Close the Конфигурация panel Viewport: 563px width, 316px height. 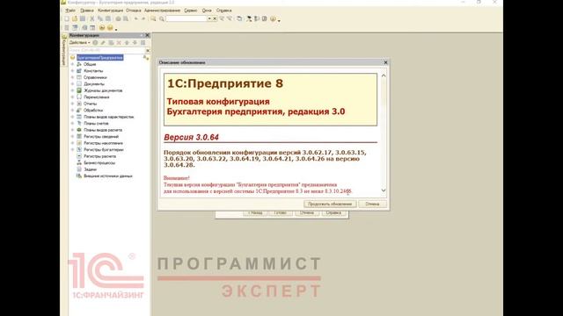pyautogui.click(x=147, y=35)
